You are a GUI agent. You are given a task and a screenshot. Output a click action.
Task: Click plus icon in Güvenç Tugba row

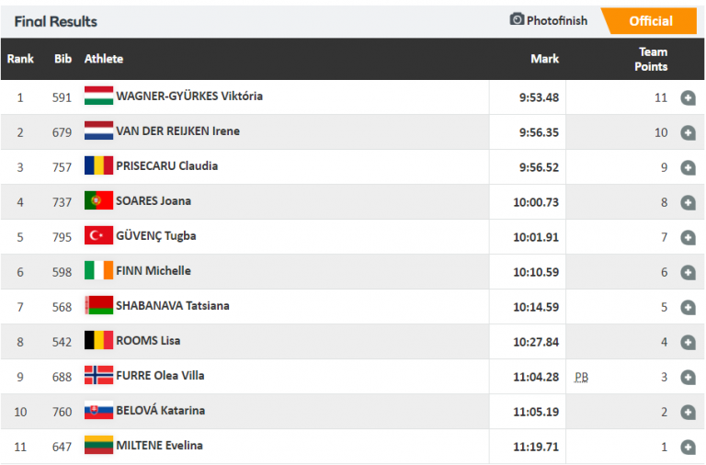pos(688,237)
